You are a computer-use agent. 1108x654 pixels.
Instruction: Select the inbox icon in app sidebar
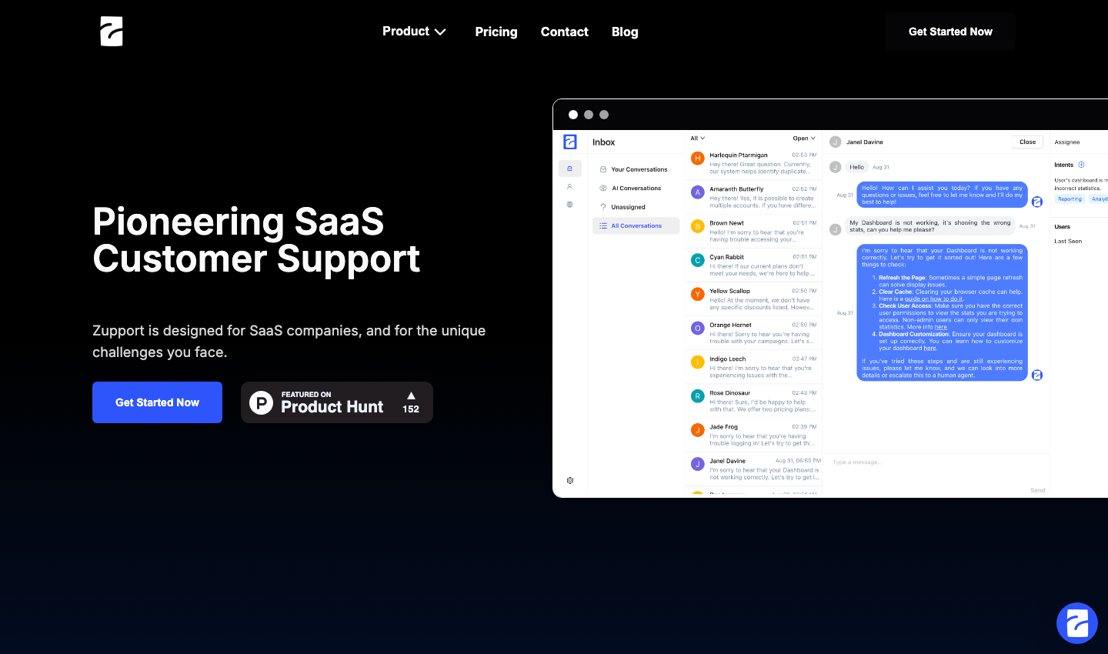(569, 168)
